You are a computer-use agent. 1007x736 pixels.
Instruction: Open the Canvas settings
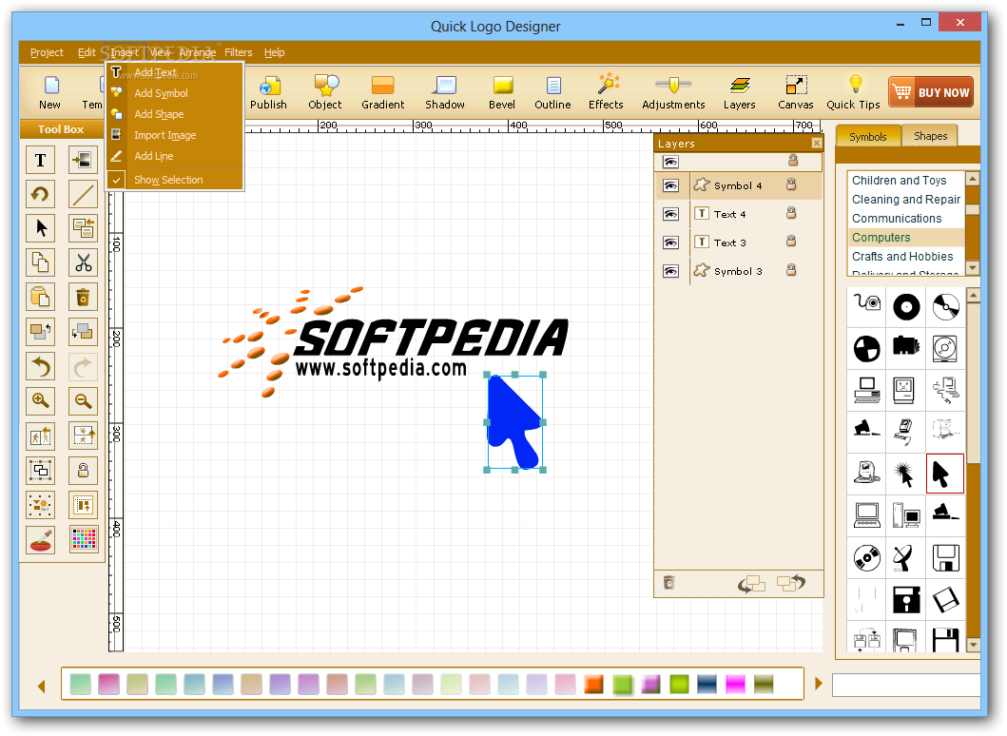pos(796,93)
